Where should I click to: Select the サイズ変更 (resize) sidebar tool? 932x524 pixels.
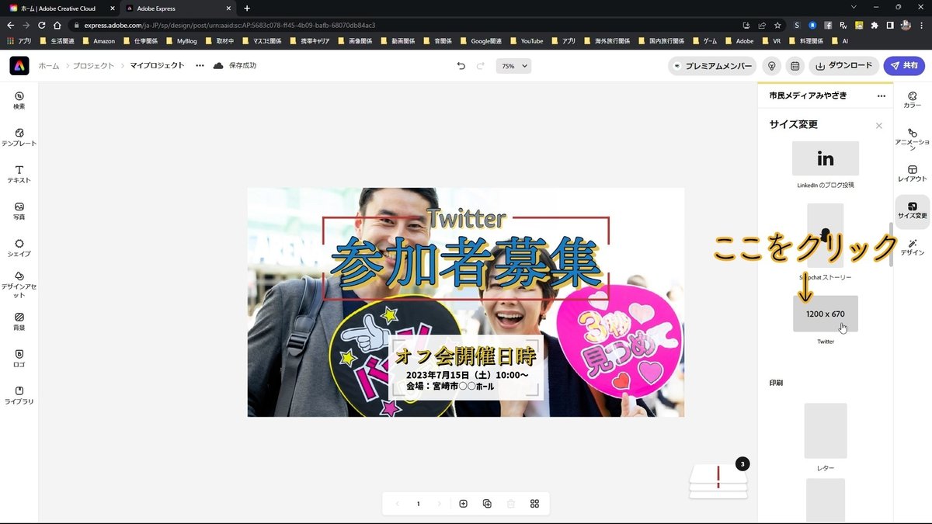coord(913,211)
